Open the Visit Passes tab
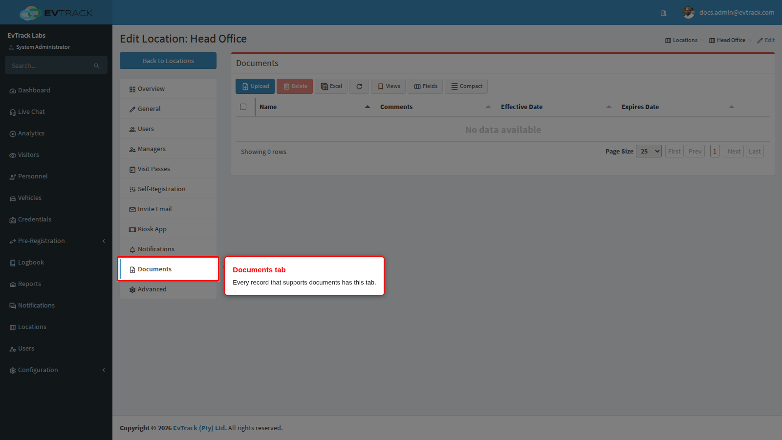Image resolution: width=782 pixels, height=440 pixels. (x=168, y=169)
